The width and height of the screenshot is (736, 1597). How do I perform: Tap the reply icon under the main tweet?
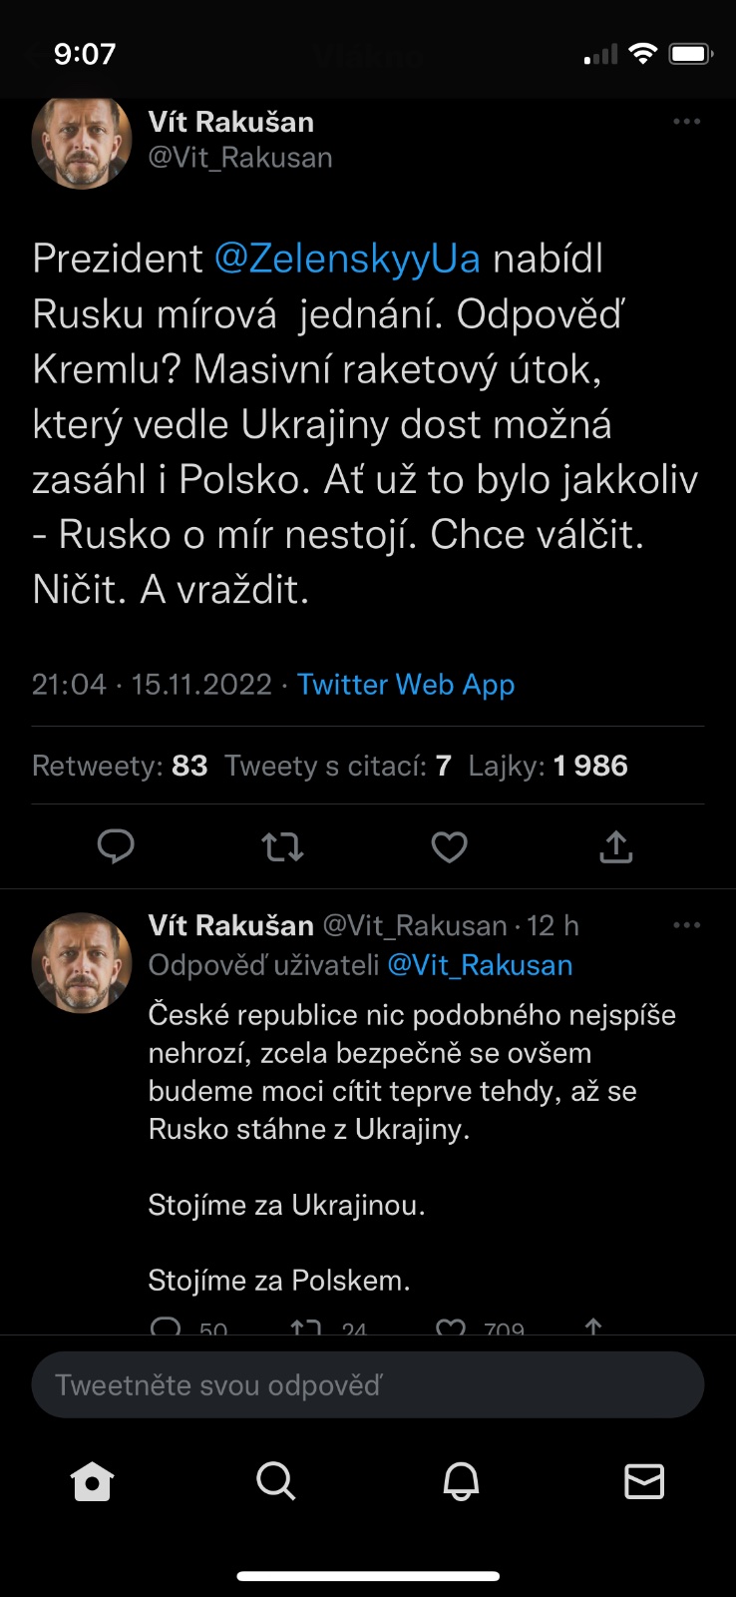[116, 846]
